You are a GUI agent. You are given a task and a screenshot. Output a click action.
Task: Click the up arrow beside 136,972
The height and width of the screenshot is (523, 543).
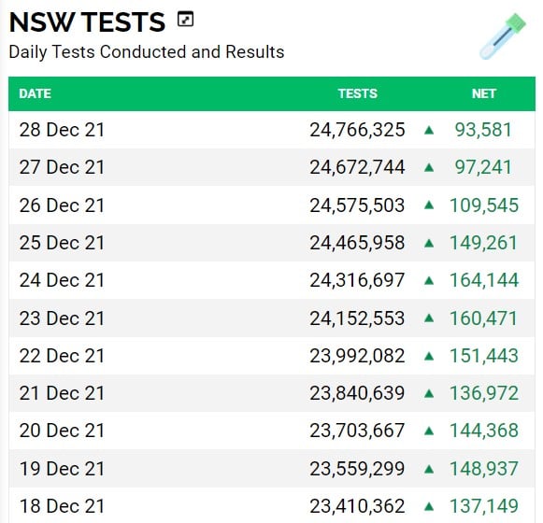pyautogui.click(x=429, y=393)
